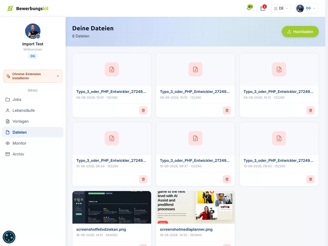Open notifications with 9+ badge
328x246 pixels.
pos(249,8)
